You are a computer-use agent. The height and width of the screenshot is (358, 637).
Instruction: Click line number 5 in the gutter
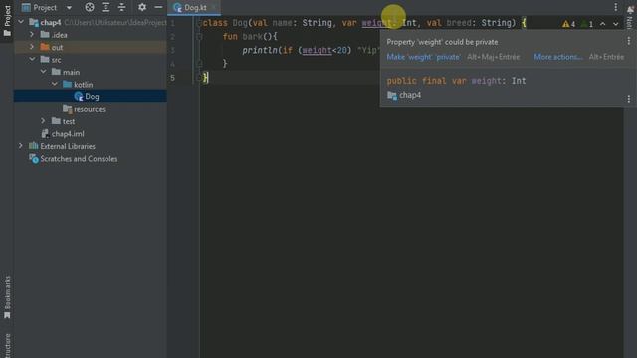coord(172,78)
